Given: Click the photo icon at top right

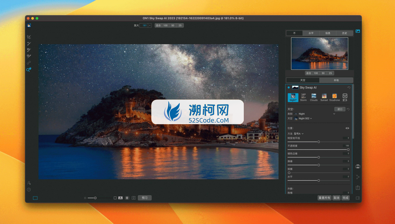Looking at the screenshot, I should [358, 31].
